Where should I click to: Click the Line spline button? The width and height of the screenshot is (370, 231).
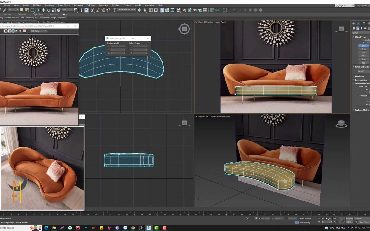click(x=364, y=46)
